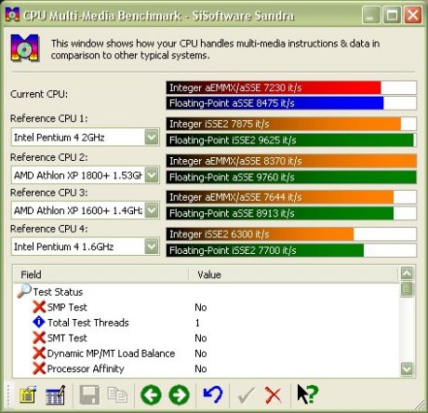Click the red Integer aEMMX/aSSE 7230 bar
The width and height of the screenshot is (428, 413).
(291, 87)
